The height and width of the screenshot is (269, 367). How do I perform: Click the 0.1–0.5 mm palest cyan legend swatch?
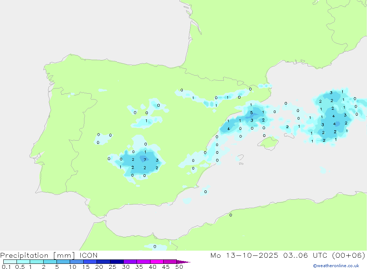10,262
